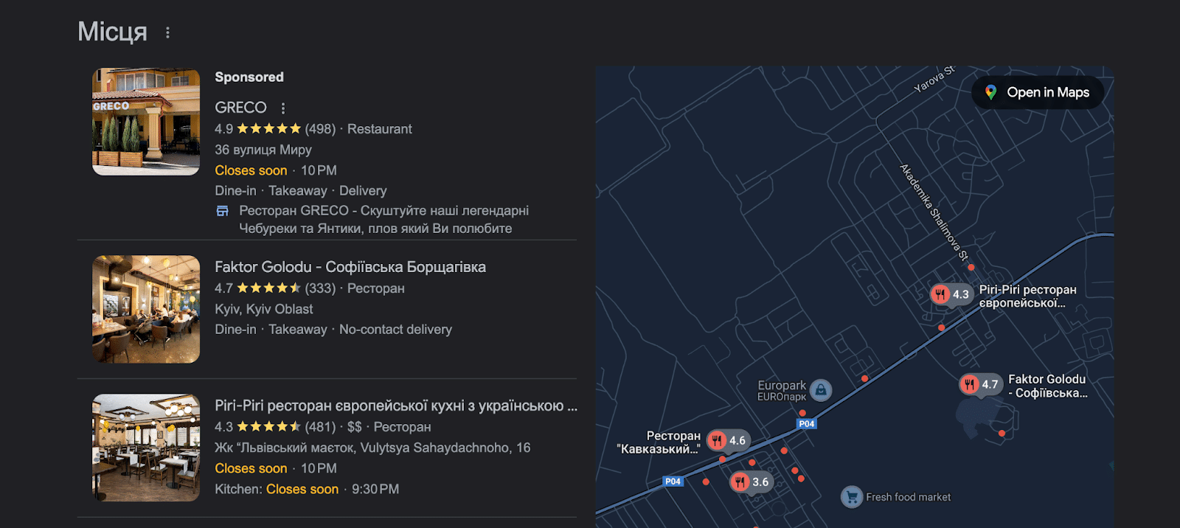Click the address 36 вулиця Миру
Screen dimensions: 1180x528
click(x=263, y=150)
